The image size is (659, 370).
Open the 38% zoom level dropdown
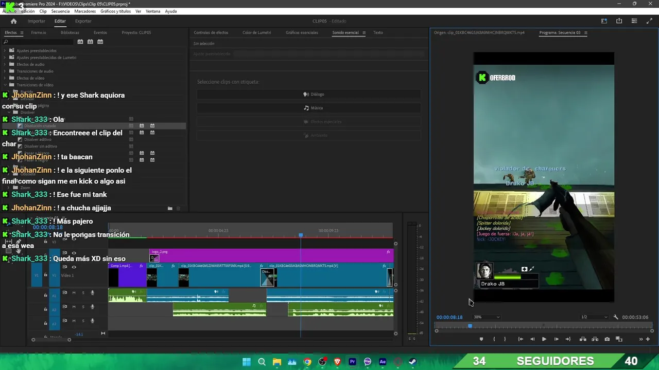487,317
